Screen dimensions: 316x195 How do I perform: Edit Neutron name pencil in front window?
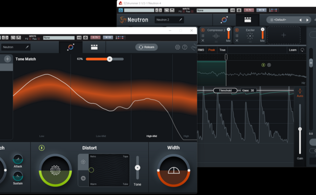27,47
